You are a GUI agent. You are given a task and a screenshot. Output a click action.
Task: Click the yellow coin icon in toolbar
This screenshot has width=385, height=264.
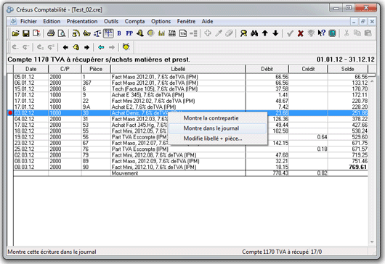tap(151, 33)
